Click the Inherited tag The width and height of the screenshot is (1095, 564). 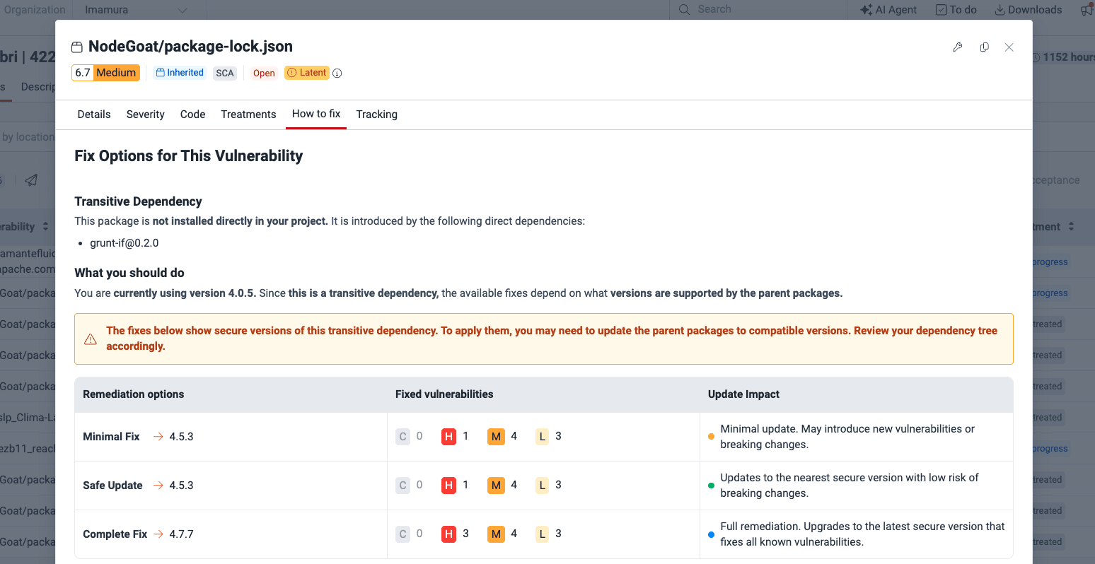[x=180, y=73]
